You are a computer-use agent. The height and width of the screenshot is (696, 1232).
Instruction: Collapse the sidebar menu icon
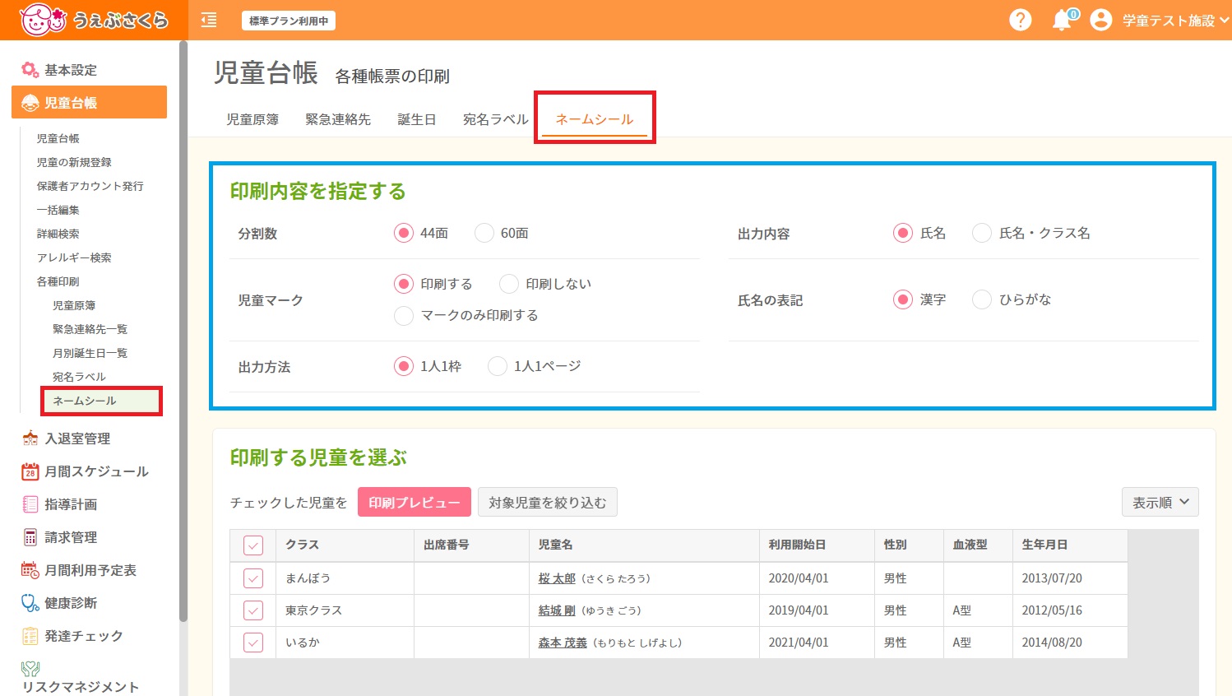pos(209,21)
